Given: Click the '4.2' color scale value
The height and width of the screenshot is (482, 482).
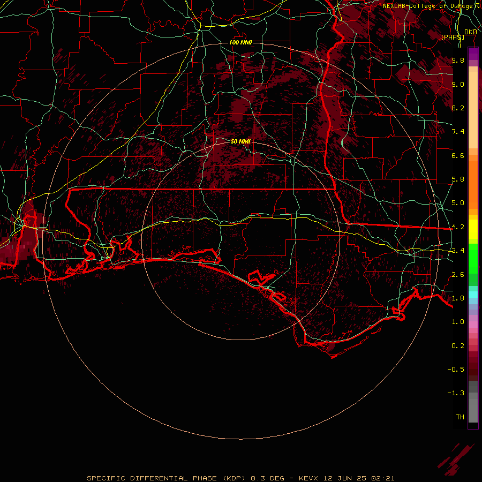Looking at the screenshot, I should (458, 227).
